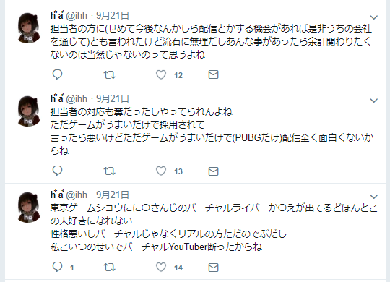This screenshot has width=390, height=282.
Task: Open the 9月21日 date link on the third tweet
Action: pos(113,195)
